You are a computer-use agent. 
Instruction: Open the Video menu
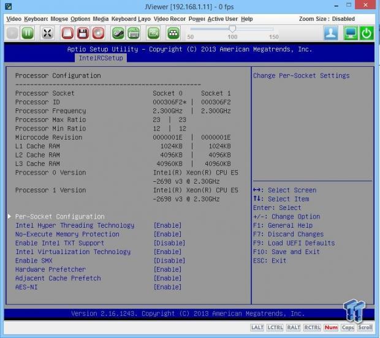click(x=14, y=19)
